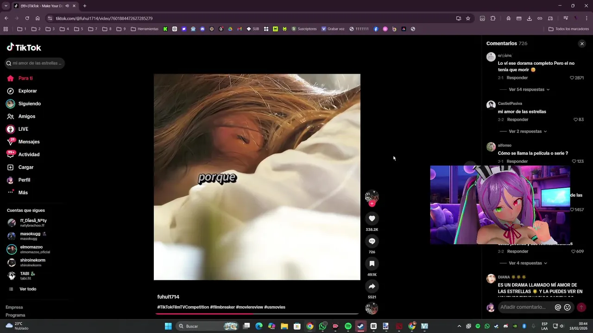
Task: Reload the page in Chrome
Action: pyautogui.click(x=27, y=18)
